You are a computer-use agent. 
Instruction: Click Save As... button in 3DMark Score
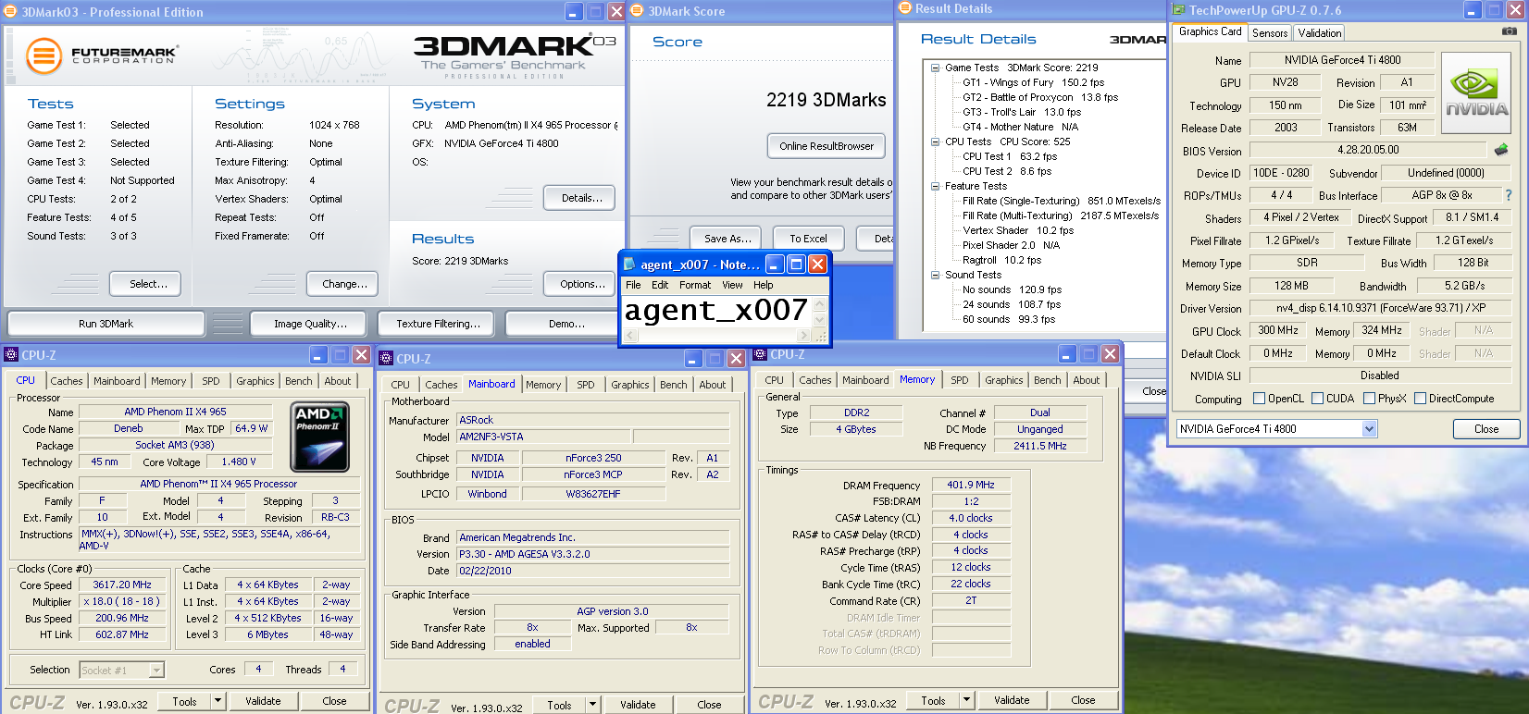pyautogui.click(x=727, y=238)
